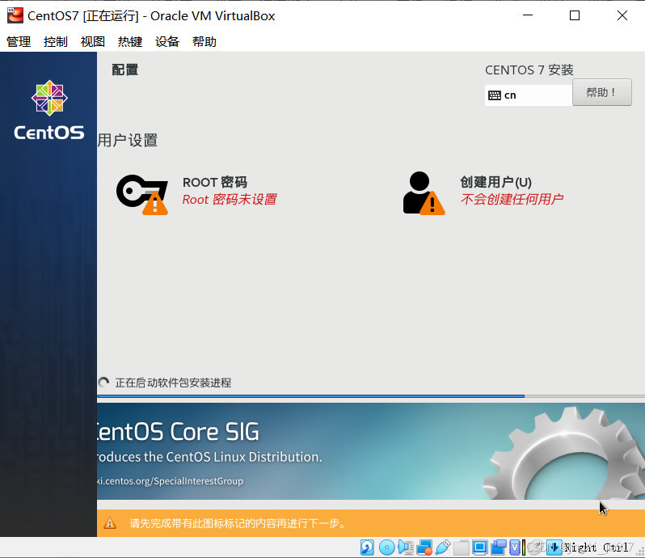Click the CentOS Core SIG banner
Image resolution: width=645 pixels, height=558 pixels.
pyautogui.click(x=371, y=451)
